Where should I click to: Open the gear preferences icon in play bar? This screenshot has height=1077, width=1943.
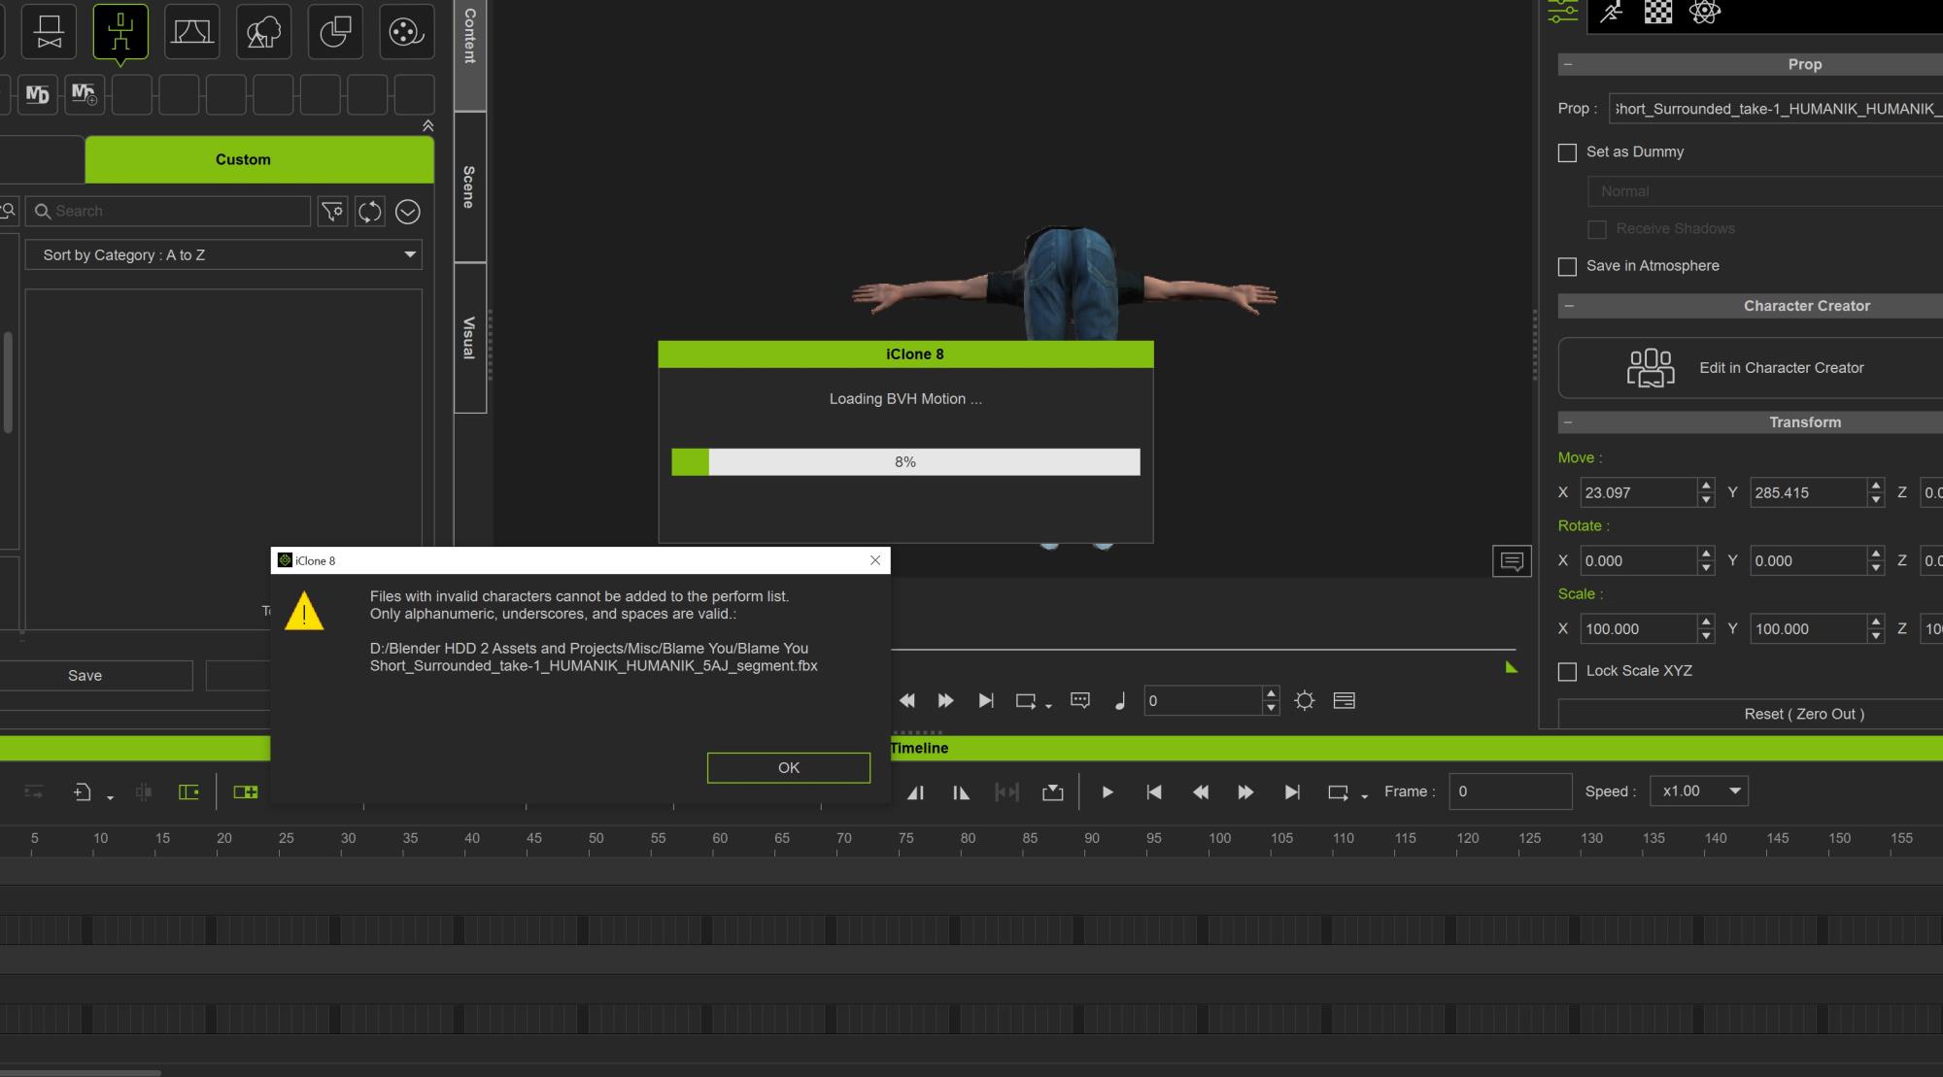pos(1305,700)
